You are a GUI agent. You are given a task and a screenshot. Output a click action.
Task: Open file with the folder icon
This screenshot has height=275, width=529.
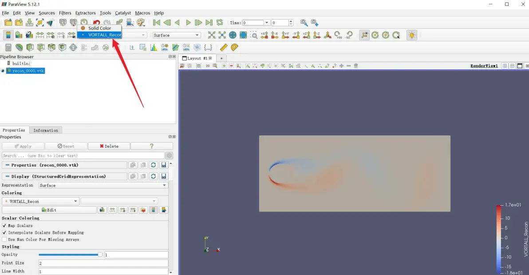(8, 23)
